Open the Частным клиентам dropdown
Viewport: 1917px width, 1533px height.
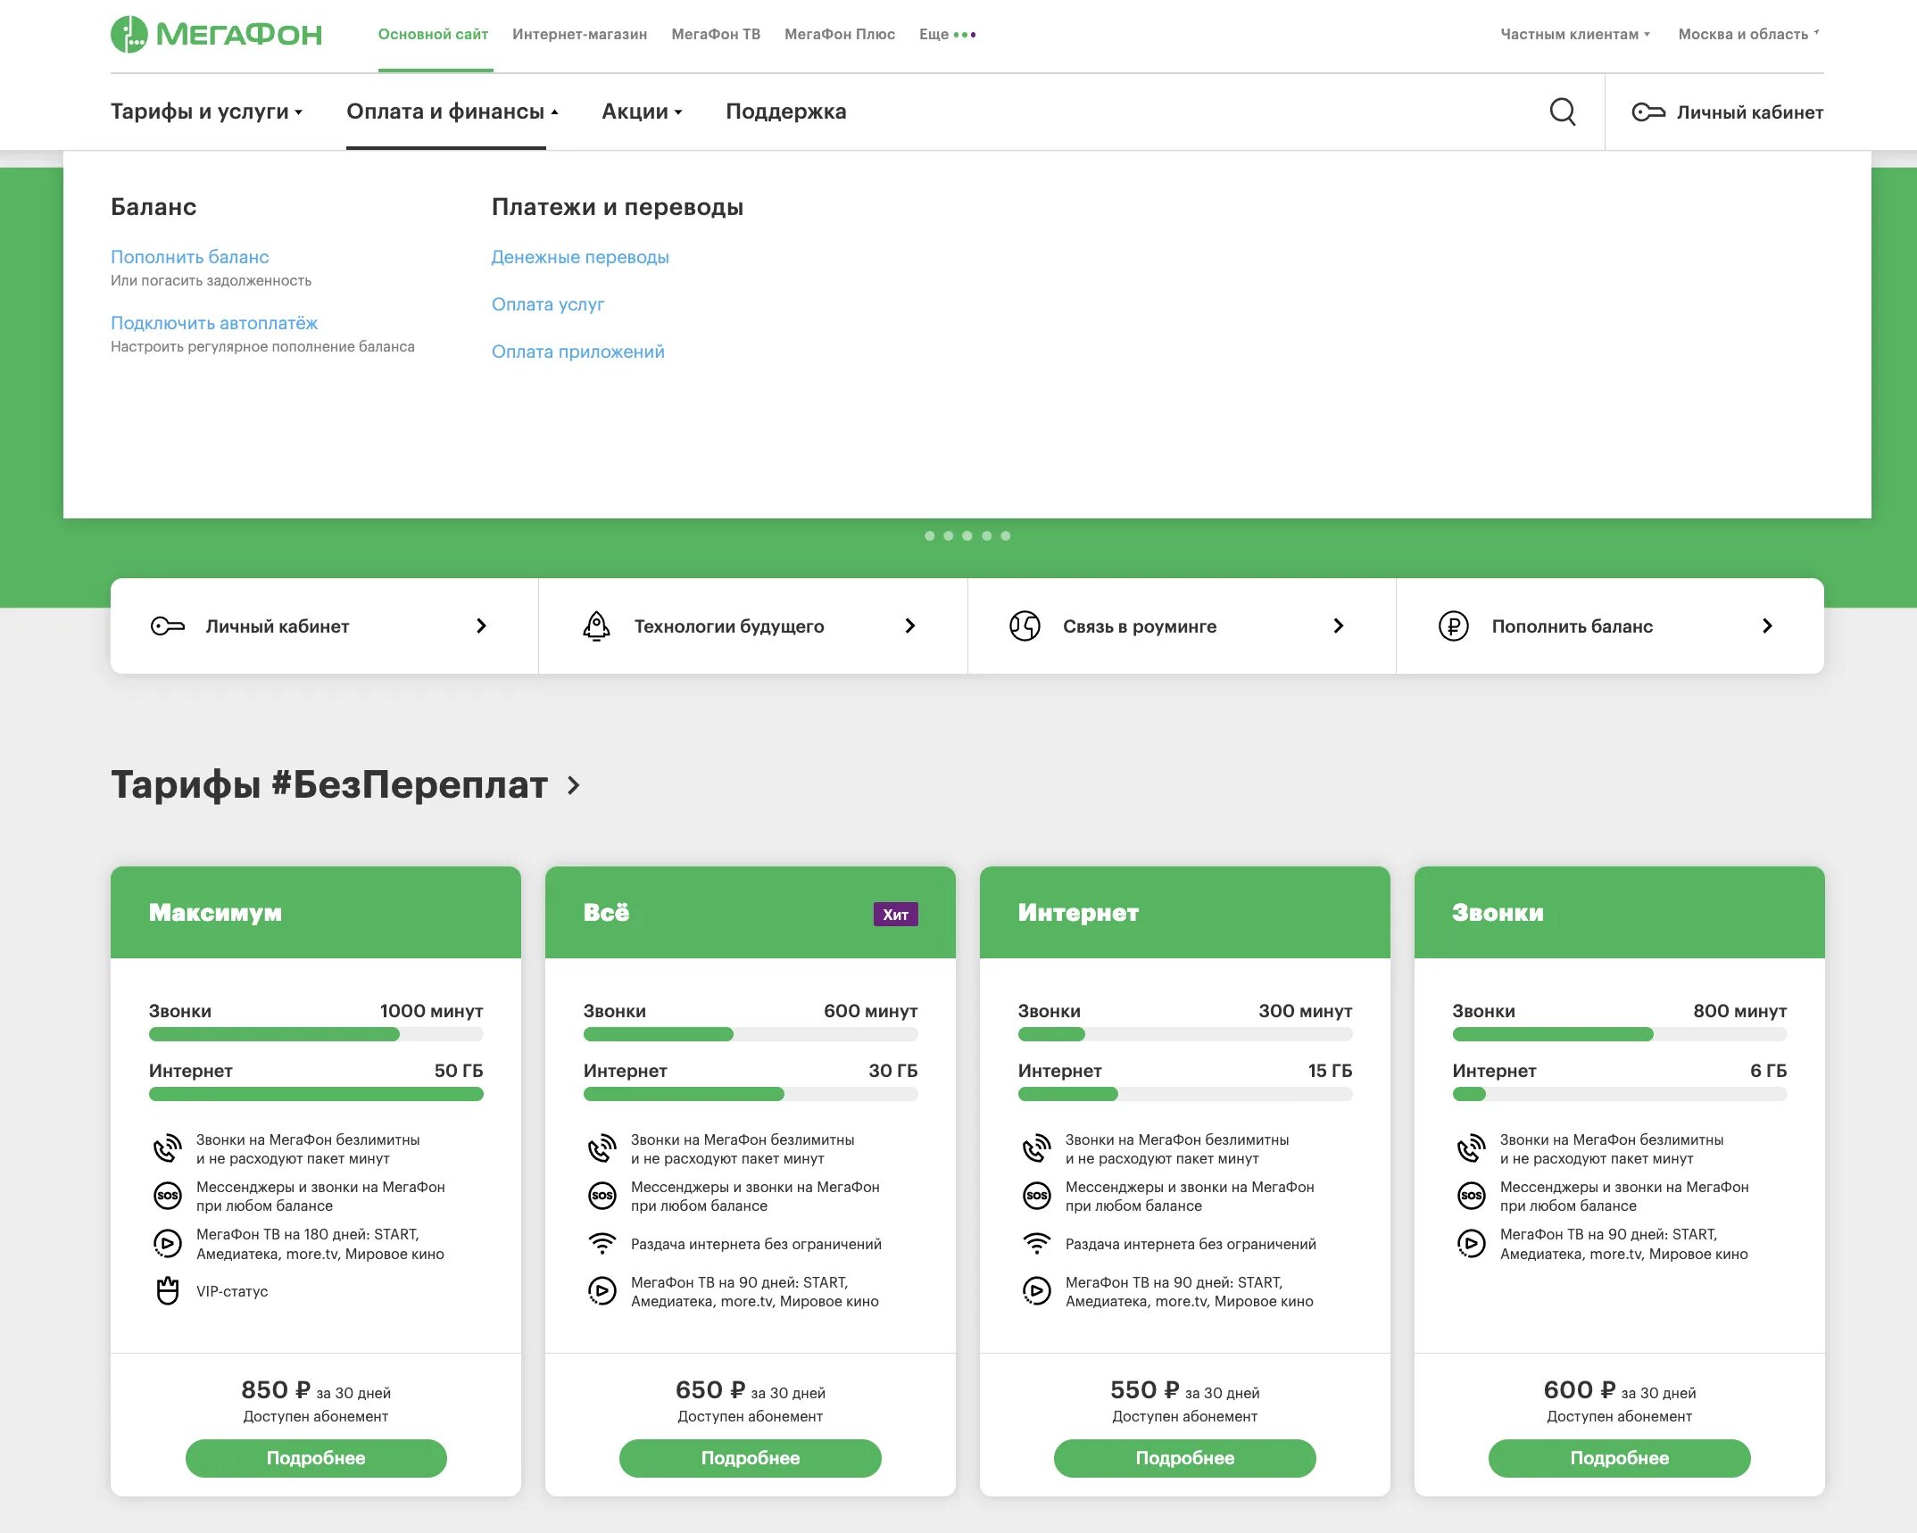click(x=1575, y=34)
